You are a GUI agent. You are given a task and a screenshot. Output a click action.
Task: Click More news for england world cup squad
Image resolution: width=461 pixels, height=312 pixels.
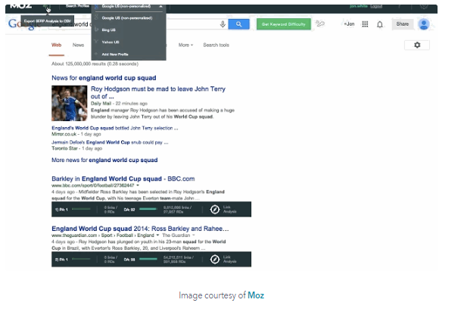tap(104, 161)
